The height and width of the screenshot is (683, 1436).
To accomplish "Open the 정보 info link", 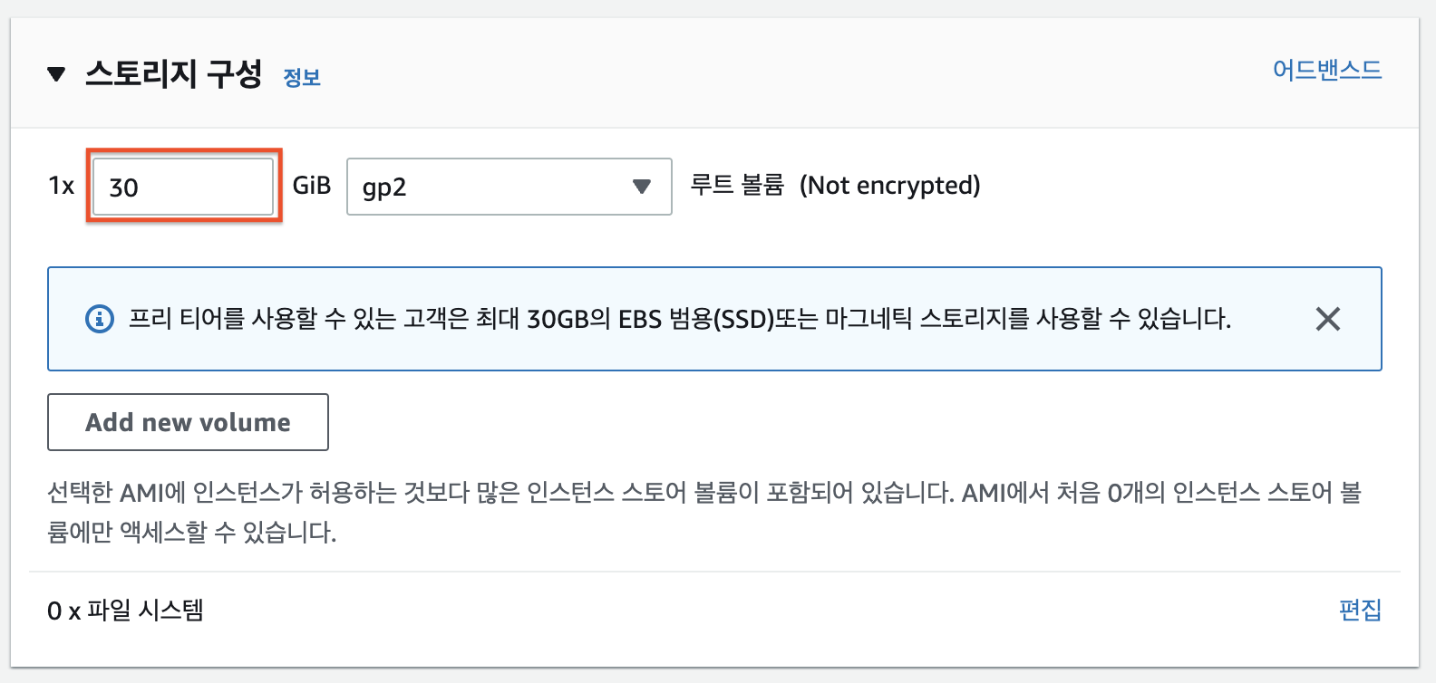I will [x=302, y=78].
